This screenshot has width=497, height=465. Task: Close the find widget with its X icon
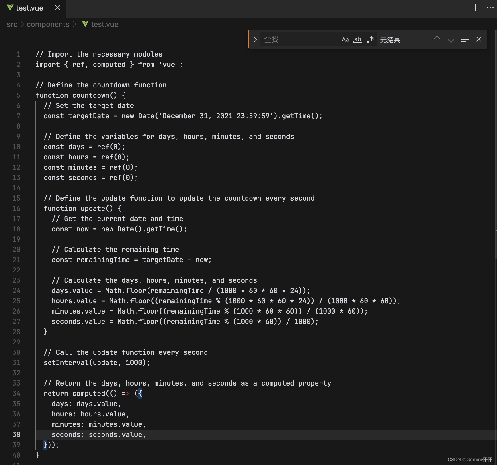479,39
